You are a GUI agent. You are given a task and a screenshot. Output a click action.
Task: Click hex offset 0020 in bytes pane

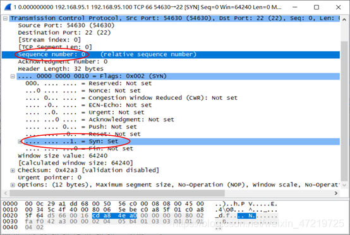10,215
